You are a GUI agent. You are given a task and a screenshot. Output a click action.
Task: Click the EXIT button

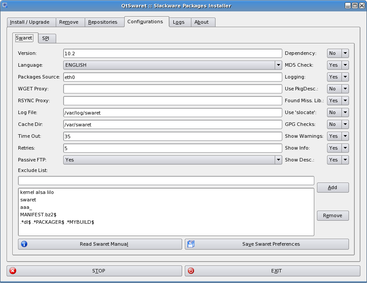coord(273,271)
